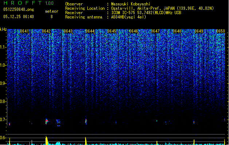229x145 pixels.
Task: Click the Receiving Location label
Action: pyautogui.click(x=85, y=8)
